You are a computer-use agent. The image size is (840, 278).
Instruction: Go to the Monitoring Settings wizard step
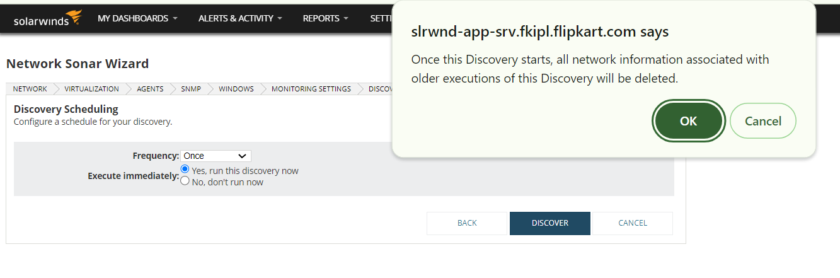point(311,89)
